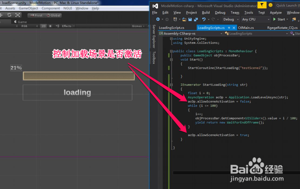Screen dimensions: 300x189
Task: Click the Undo icon in Visual Studio
Action: pyautogui.click(x=204, y=19)
